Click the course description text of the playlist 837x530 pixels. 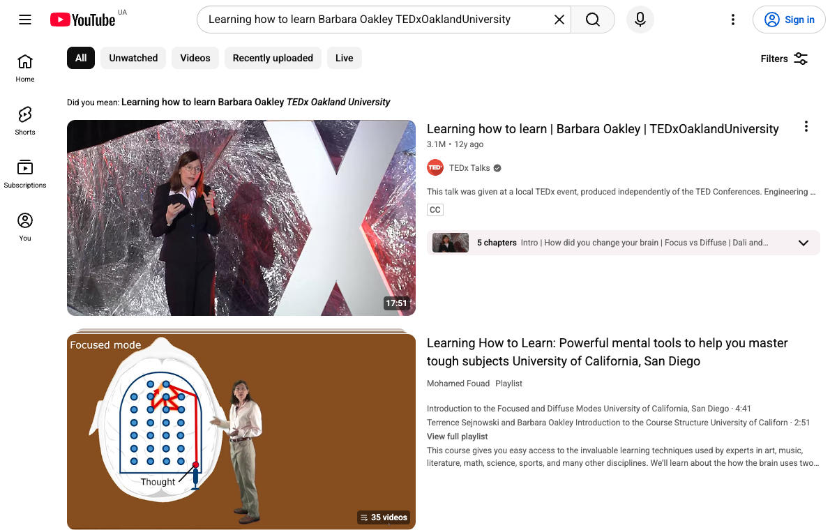pyautogui.click(x=623, y=457)
